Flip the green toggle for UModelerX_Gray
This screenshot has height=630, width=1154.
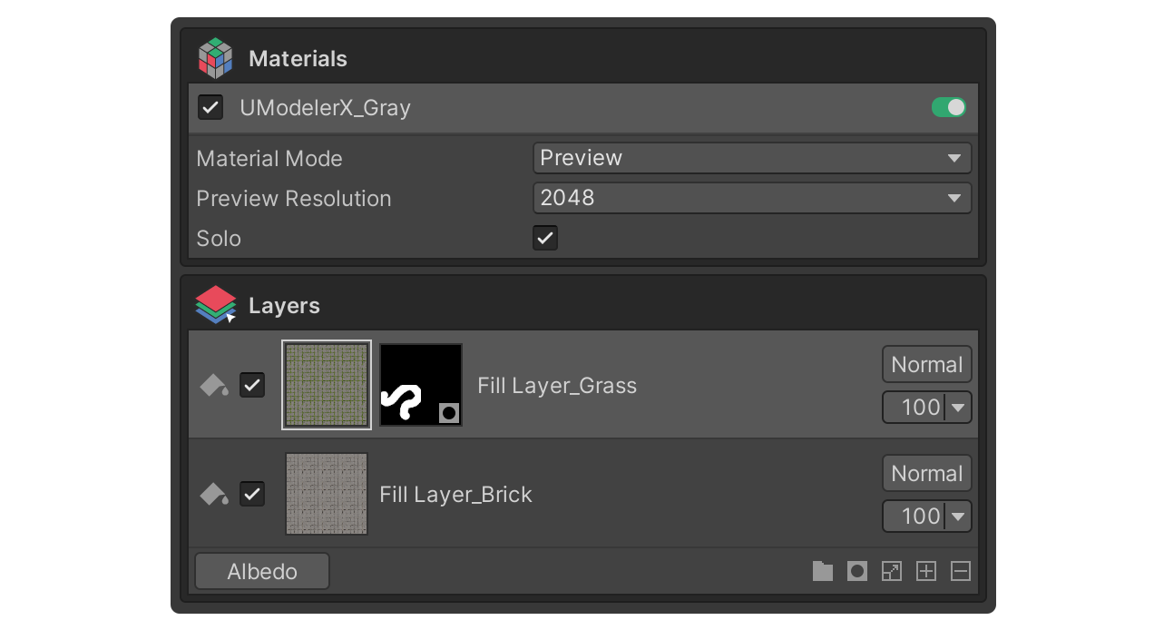[x=949, y=106]
